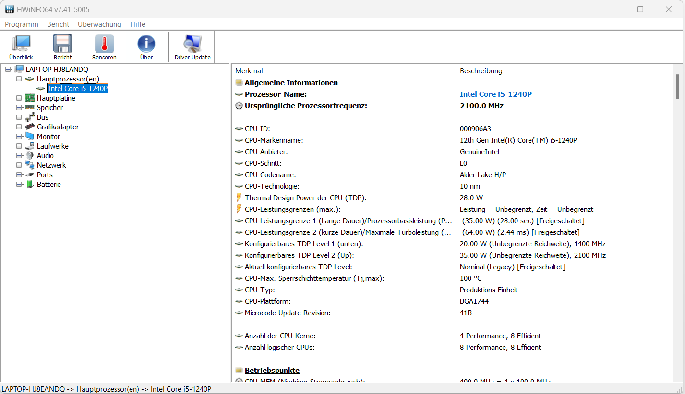Select Intel Core i5-1240P tree entry
The width and height of the screenshot is (685, 394).
point(78,89)
